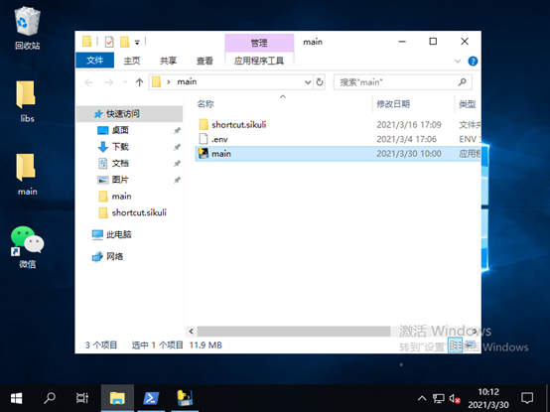
Task: Select the shortcut.sikuli folder in file list
Action: click(238, 124)
